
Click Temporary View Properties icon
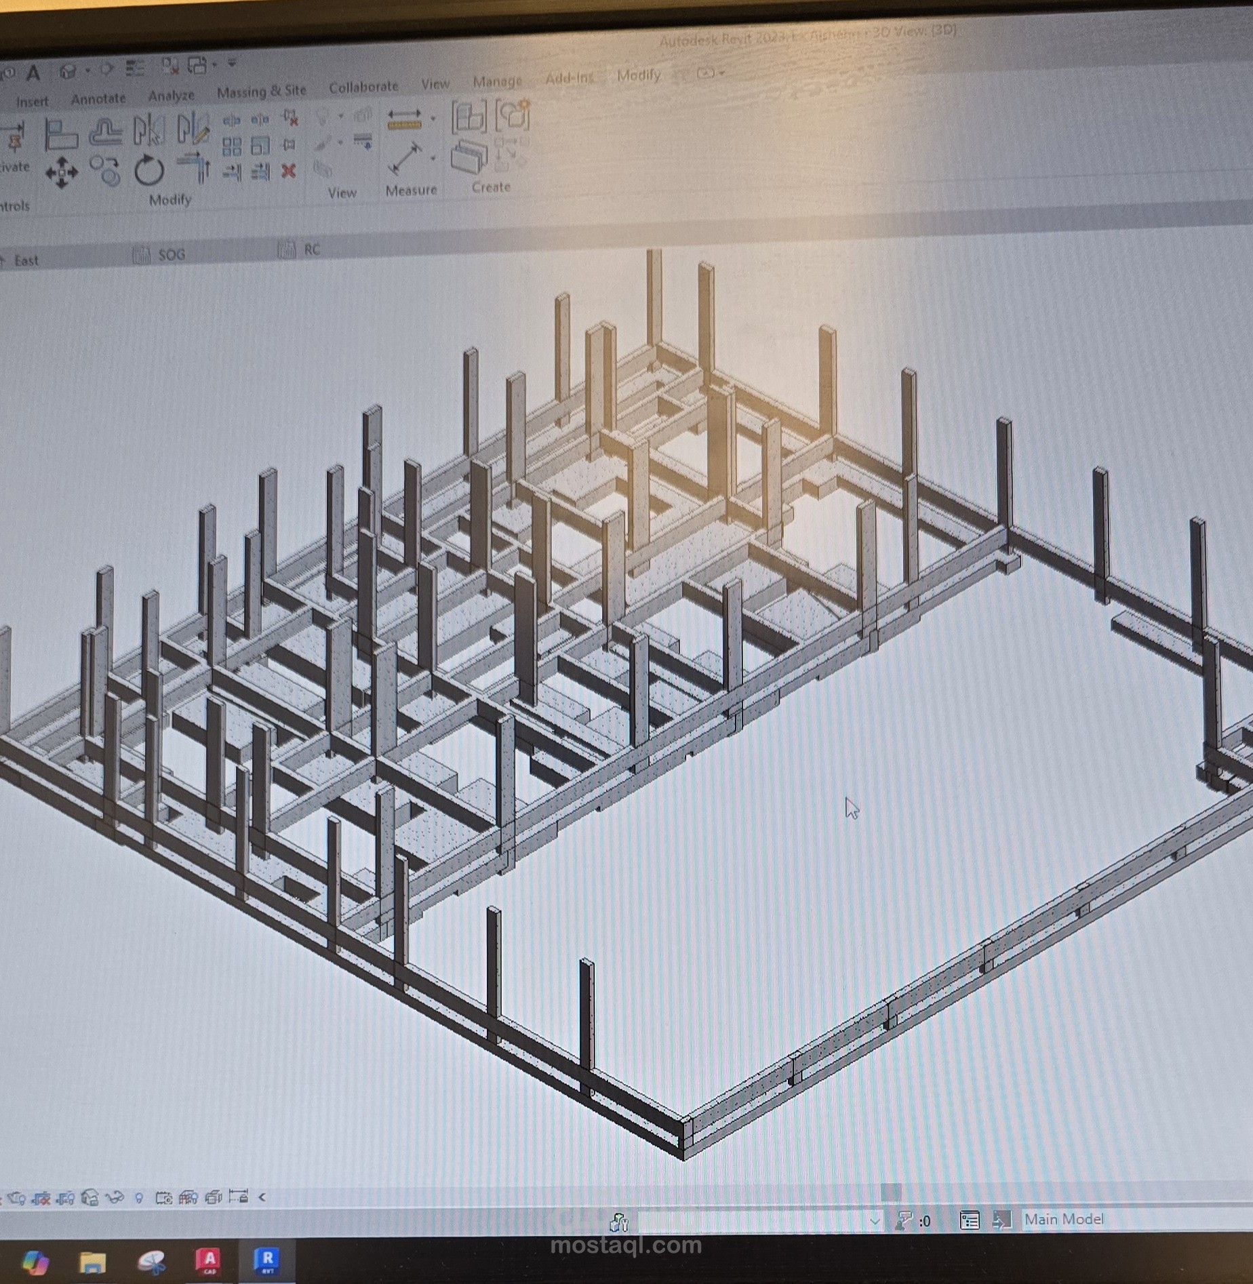[x=163, y=1199]
